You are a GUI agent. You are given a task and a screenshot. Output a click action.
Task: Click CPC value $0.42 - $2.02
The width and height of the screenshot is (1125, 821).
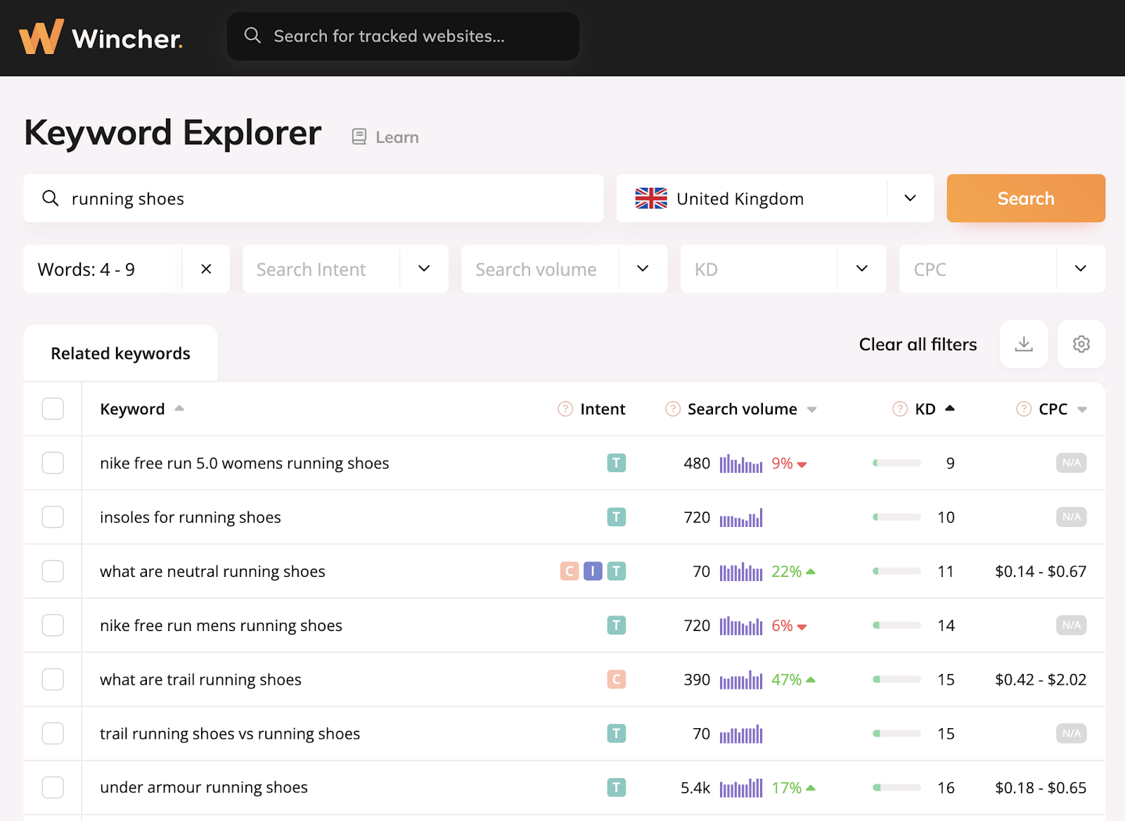tap(1041, 680)
